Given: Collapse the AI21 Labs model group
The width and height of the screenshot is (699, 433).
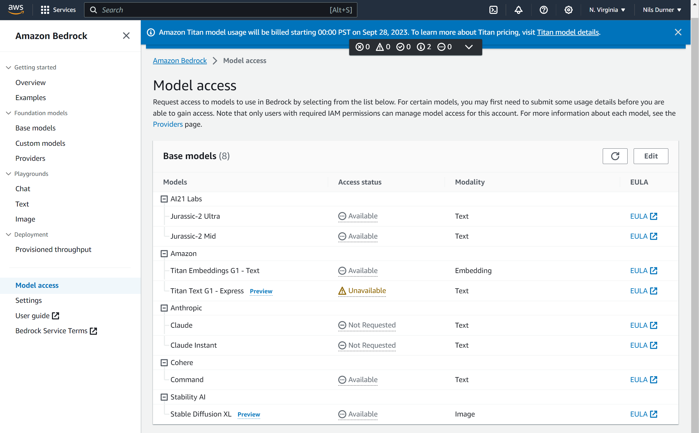Looking at the screenshot, I should [164, 199].
